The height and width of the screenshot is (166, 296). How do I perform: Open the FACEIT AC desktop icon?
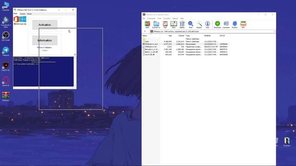point(6,66)
